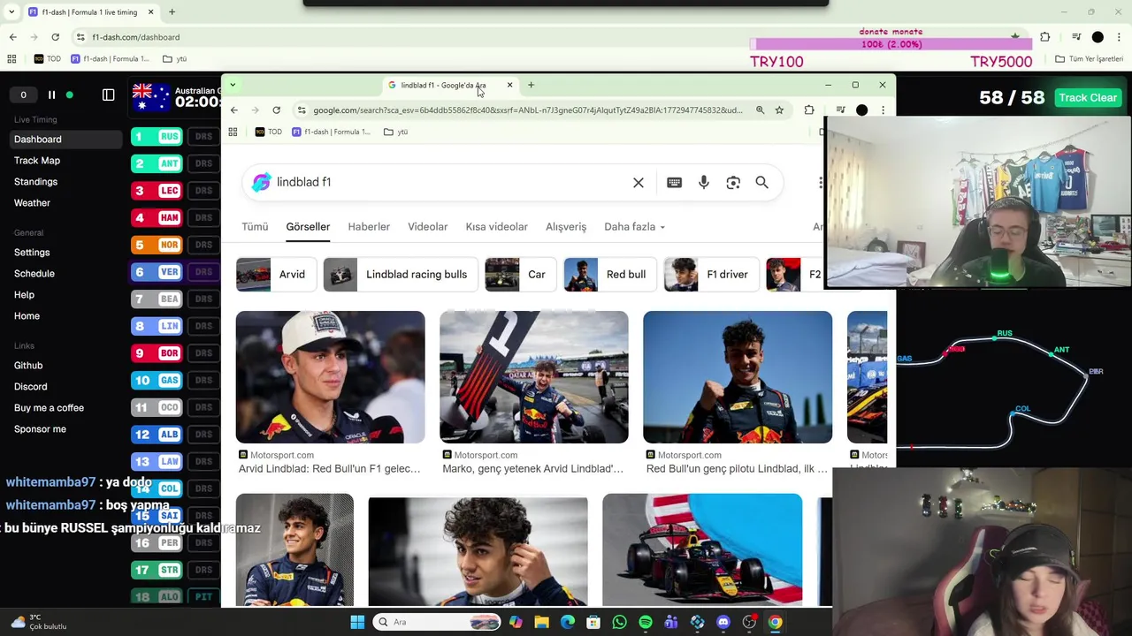Open the TOD bookmark in Google window
The width and height of the screenshot is (1132, 636).
[269, 132]
